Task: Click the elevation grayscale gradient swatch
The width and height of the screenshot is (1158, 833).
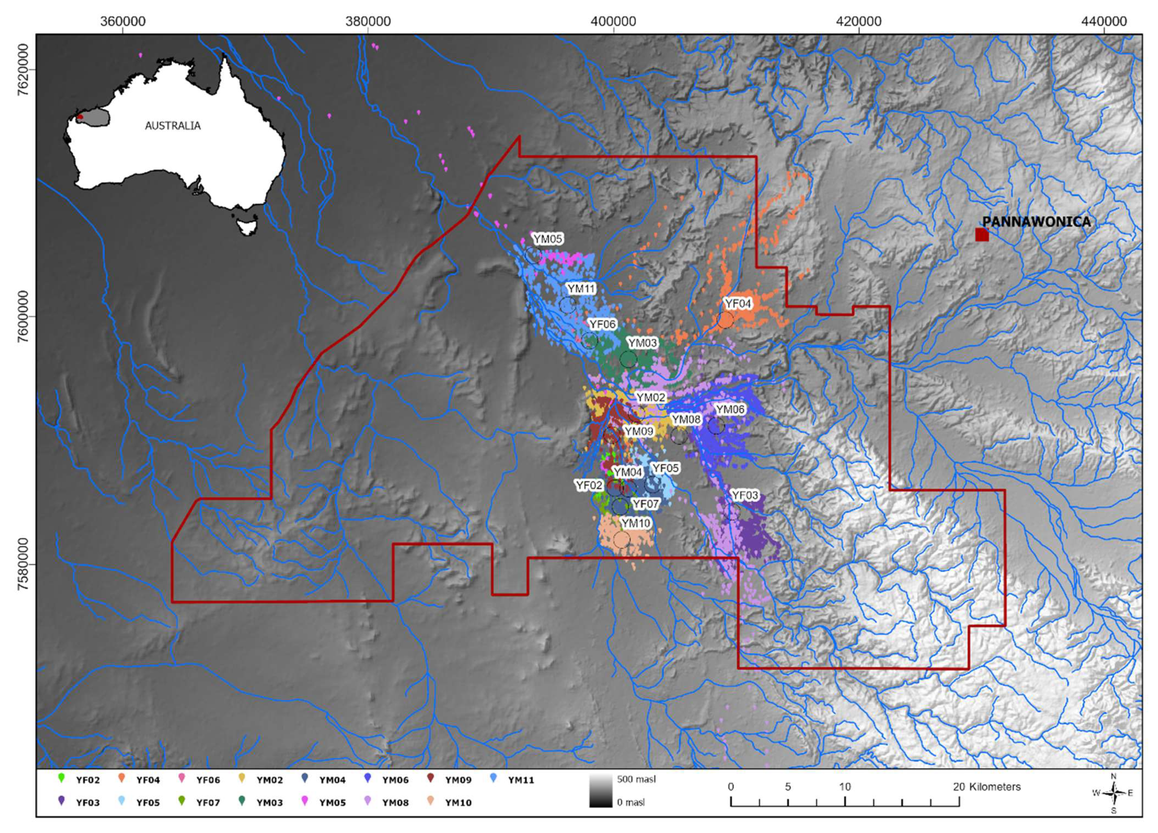Action: (x=600, y=791)
